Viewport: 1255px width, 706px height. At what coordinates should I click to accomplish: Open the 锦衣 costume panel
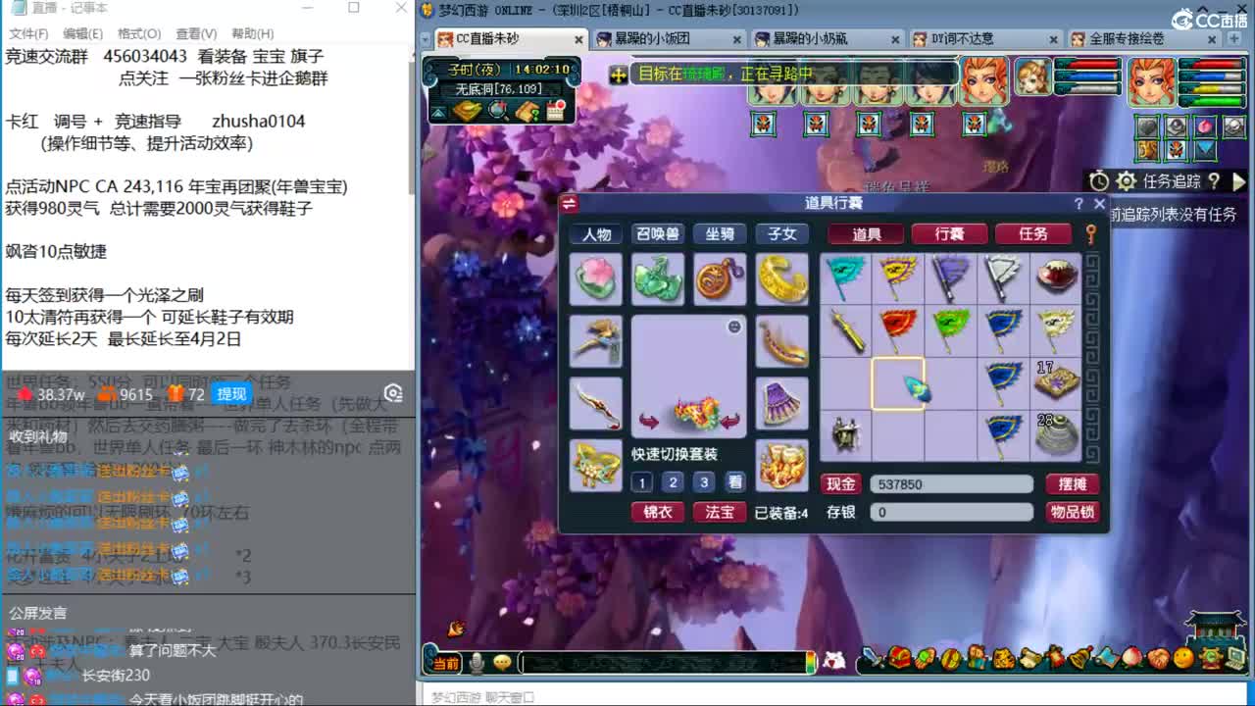(658, 512)
